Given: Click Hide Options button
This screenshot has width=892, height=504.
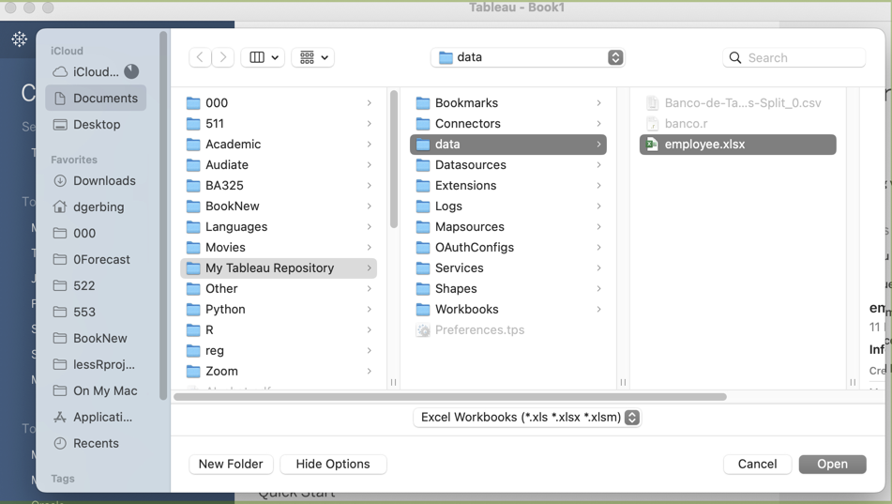Looking at the screenshot, I should (333, 465).
